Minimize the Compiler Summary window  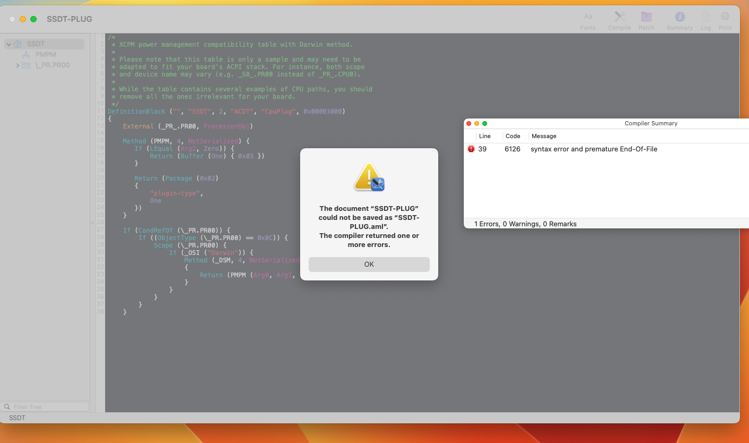pyautogui.click(x=476, y=123)
